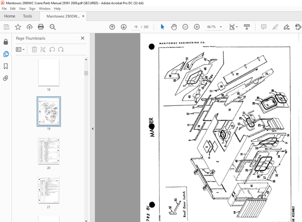Open the Attachments paperclip icon
The image size is (302, 222).
pyautogui.click(x=6, y=78)
